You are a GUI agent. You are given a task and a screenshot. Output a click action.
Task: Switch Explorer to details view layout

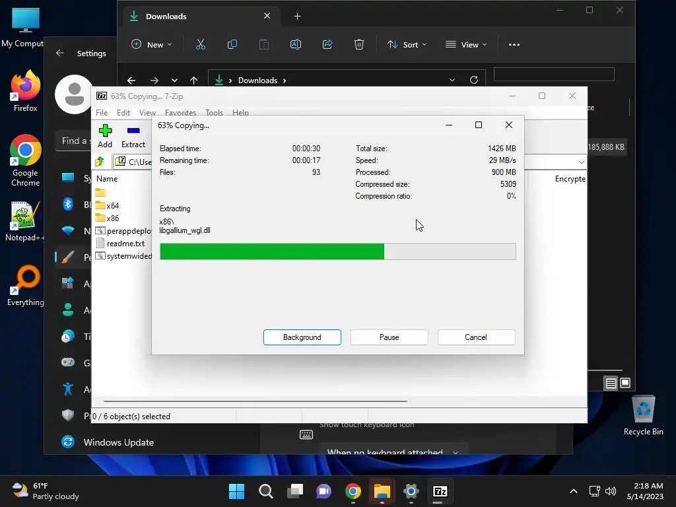click(611, 383)
